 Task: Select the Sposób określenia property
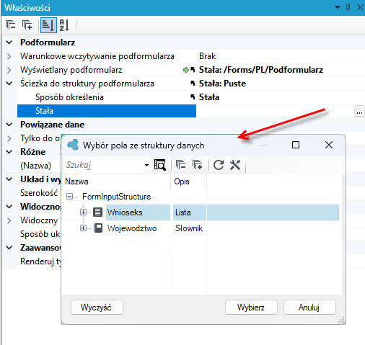(x=69, y=97)
